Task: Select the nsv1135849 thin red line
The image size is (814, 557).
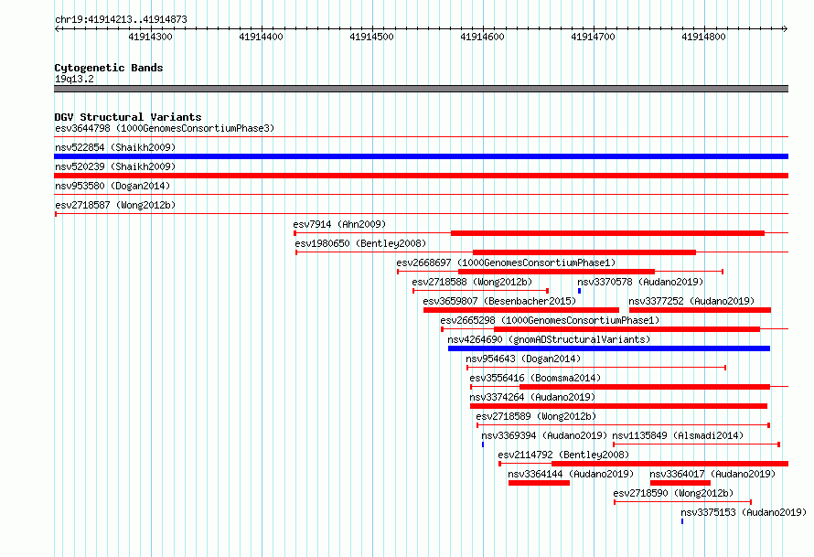Action: 696,445
